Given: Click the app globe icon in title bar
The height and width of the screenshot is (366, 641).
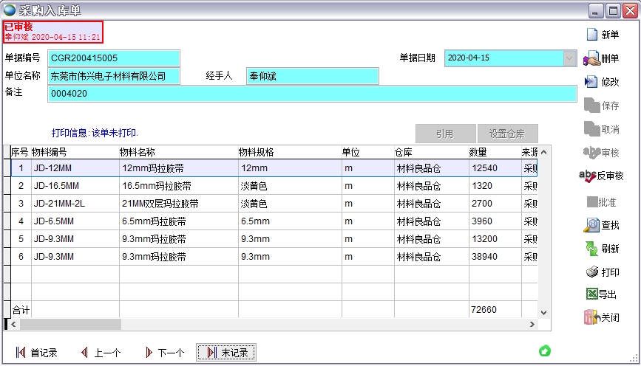Looking at the screenshot, I should click(9, 10).
